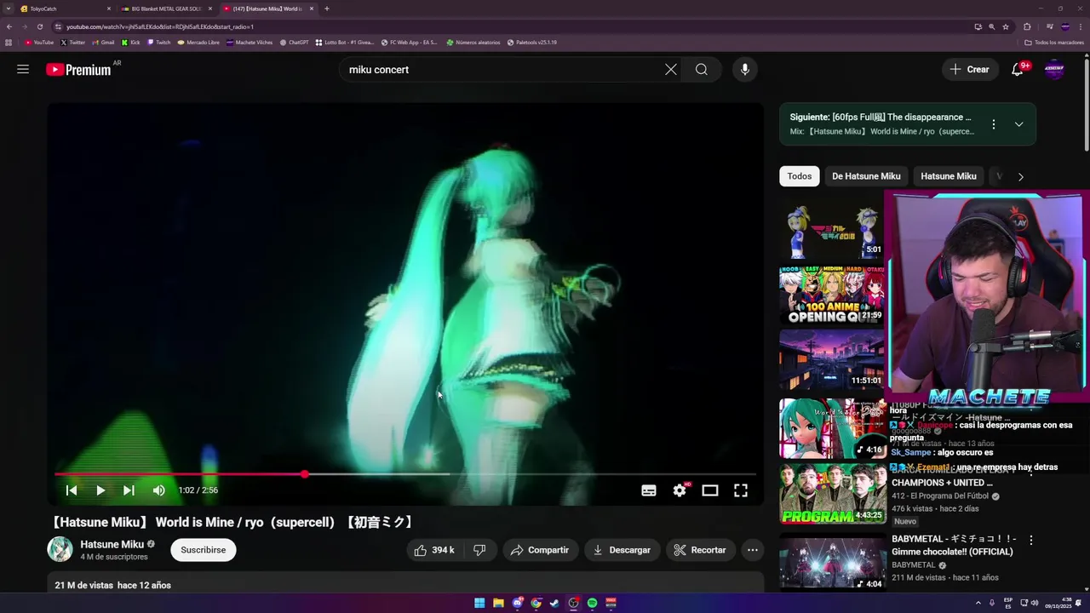
Task: Open BABYMETAL Gimme chocolate video title
Action: click(952, 545)
